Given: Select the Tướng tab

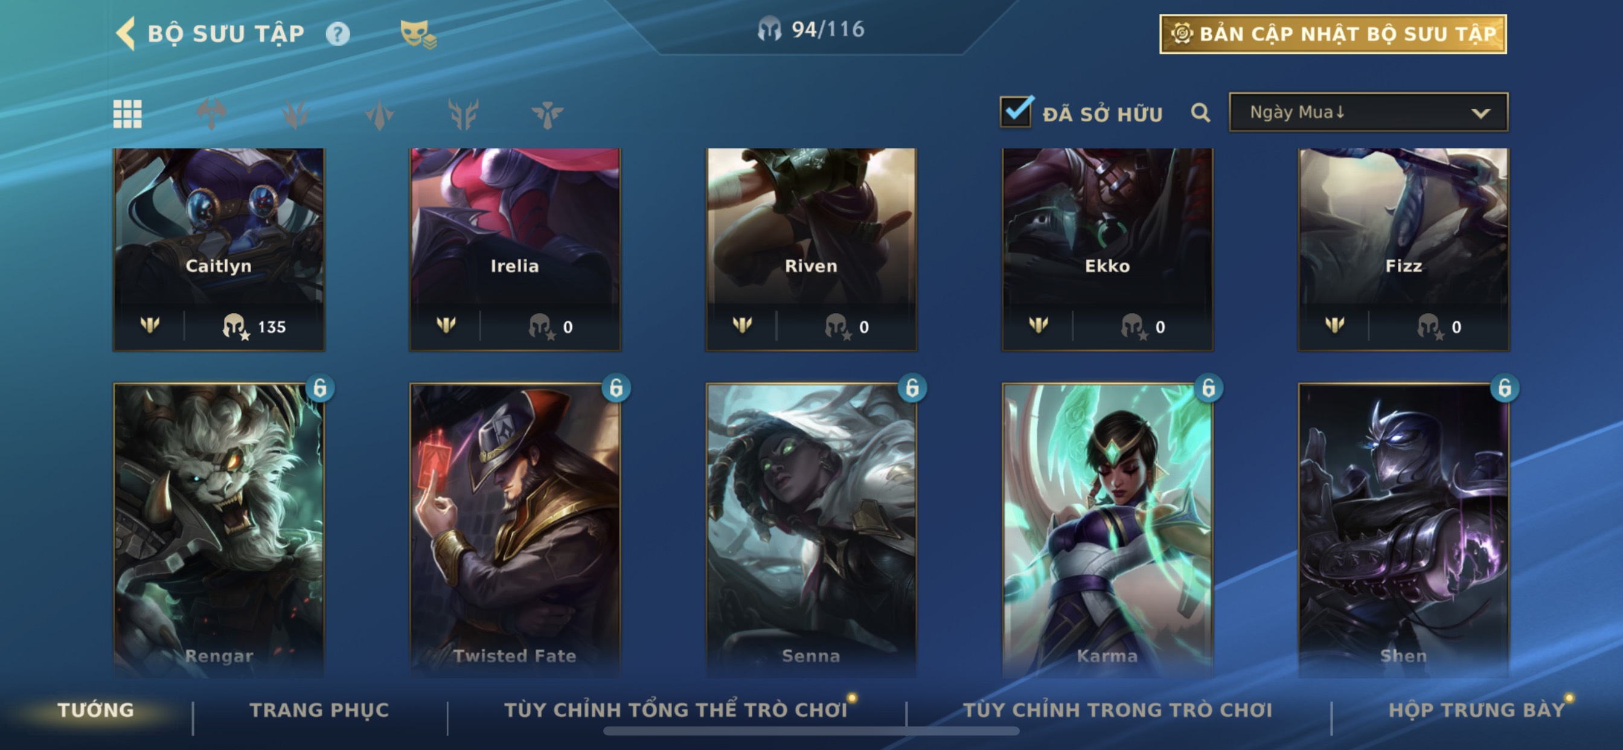Looking at the screenshot, I should (96, 710).
